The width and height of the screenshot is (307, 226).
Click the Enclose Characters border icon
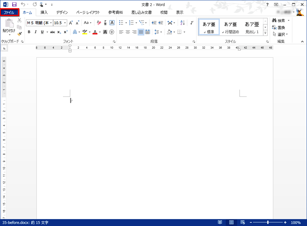112,23
